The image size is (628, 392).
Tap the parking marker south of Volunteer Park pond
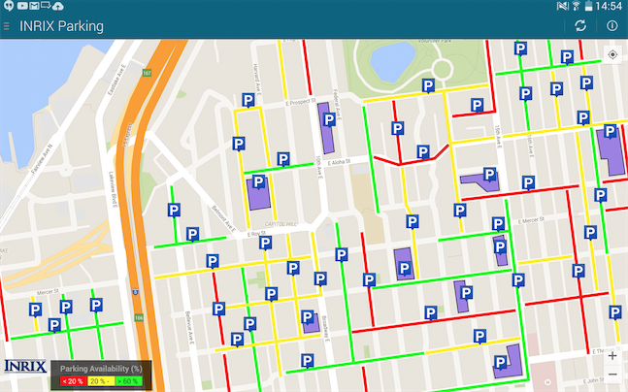pyautogui.click(x=428, y=85)
